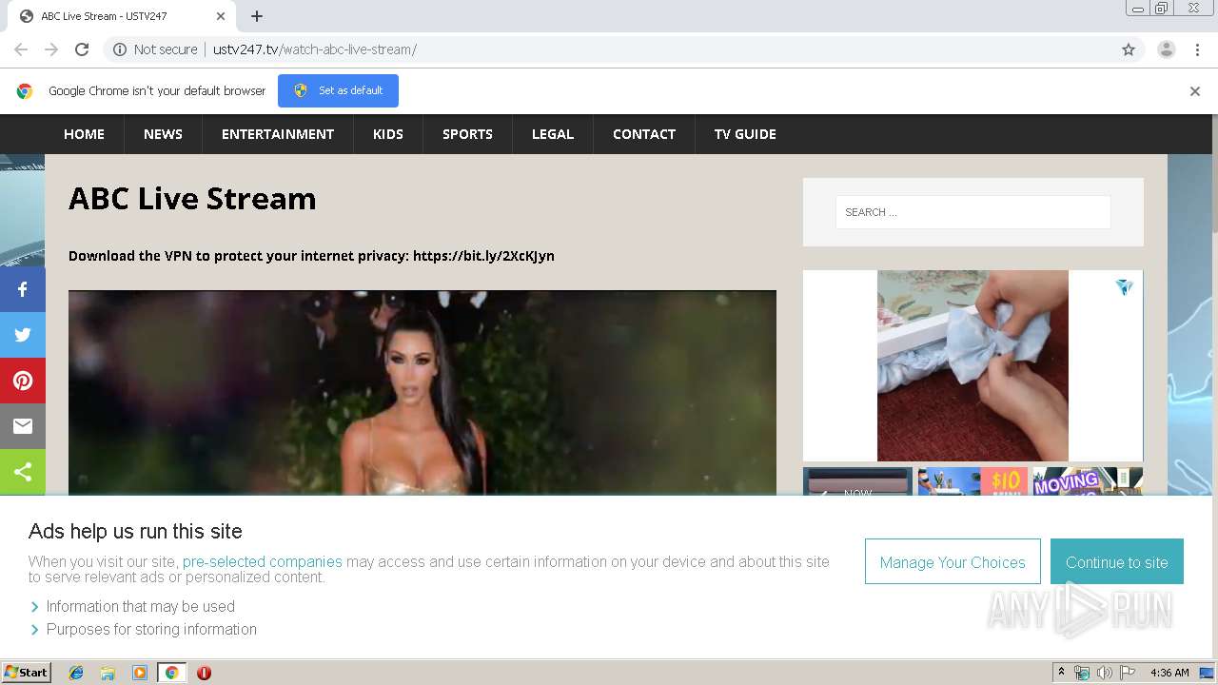Open CONTACT page
Viewport: 1218px width, 685px height.
pyautogui.click(x=644, y=134)
